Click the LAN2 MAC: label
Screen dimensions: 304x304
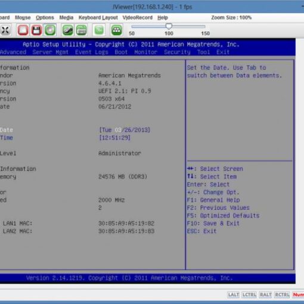click(x=17, y=231)
